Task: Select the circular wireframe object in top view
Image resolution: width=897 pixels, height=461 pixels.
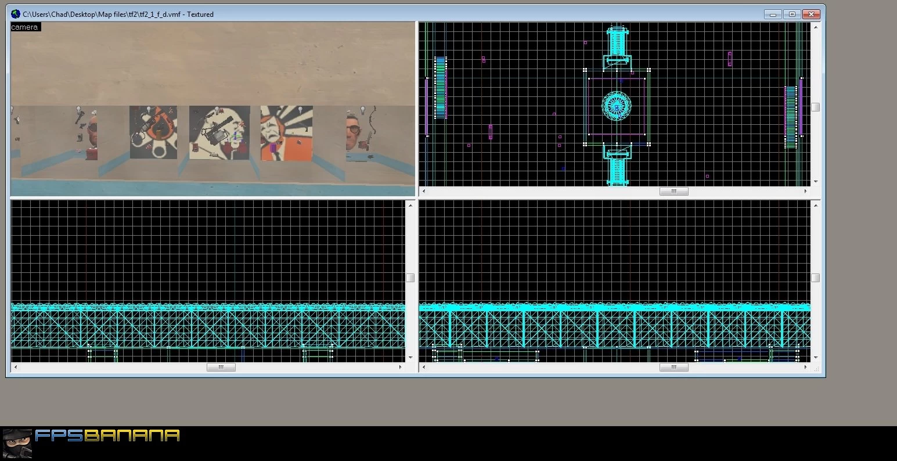Action: 617,106
